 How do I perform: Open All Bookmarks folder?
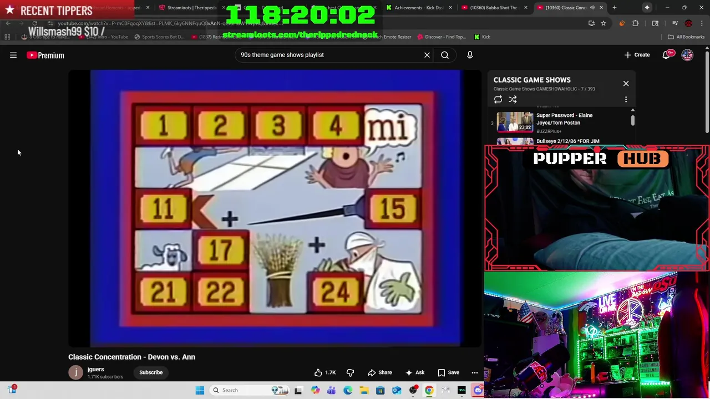click(686, 37)
